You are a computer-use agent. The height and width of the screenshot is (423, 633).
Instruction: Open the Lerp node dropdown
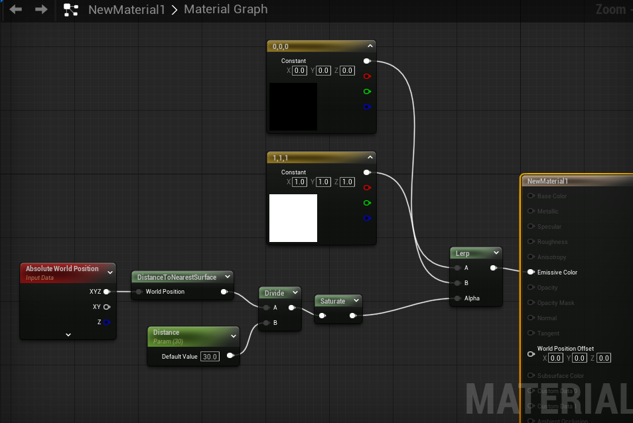[496, 253]
